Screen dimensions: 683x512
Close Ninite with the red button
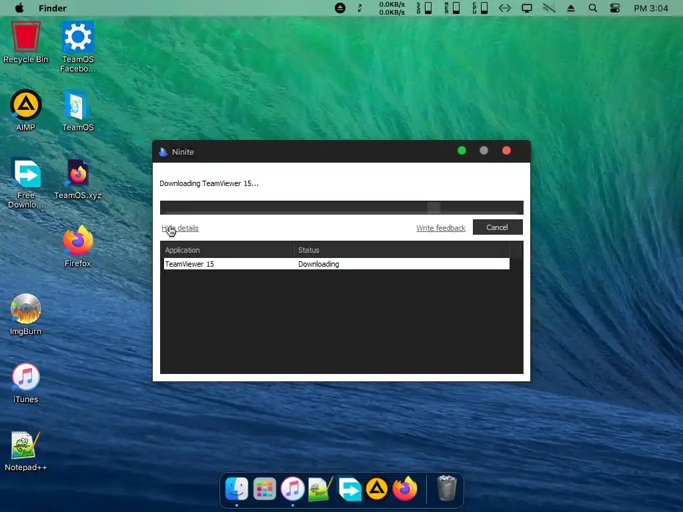pos(506,151)
